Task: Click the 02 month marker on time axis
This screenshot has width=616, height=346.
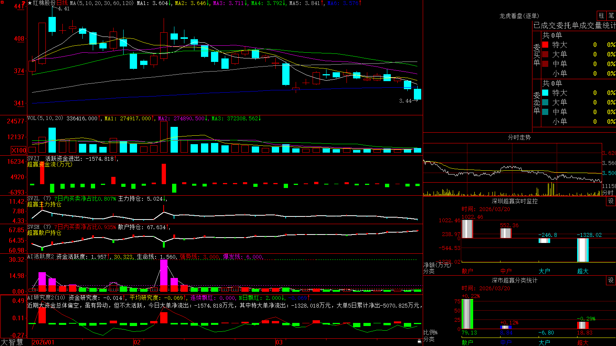Action: coord(137,342)
